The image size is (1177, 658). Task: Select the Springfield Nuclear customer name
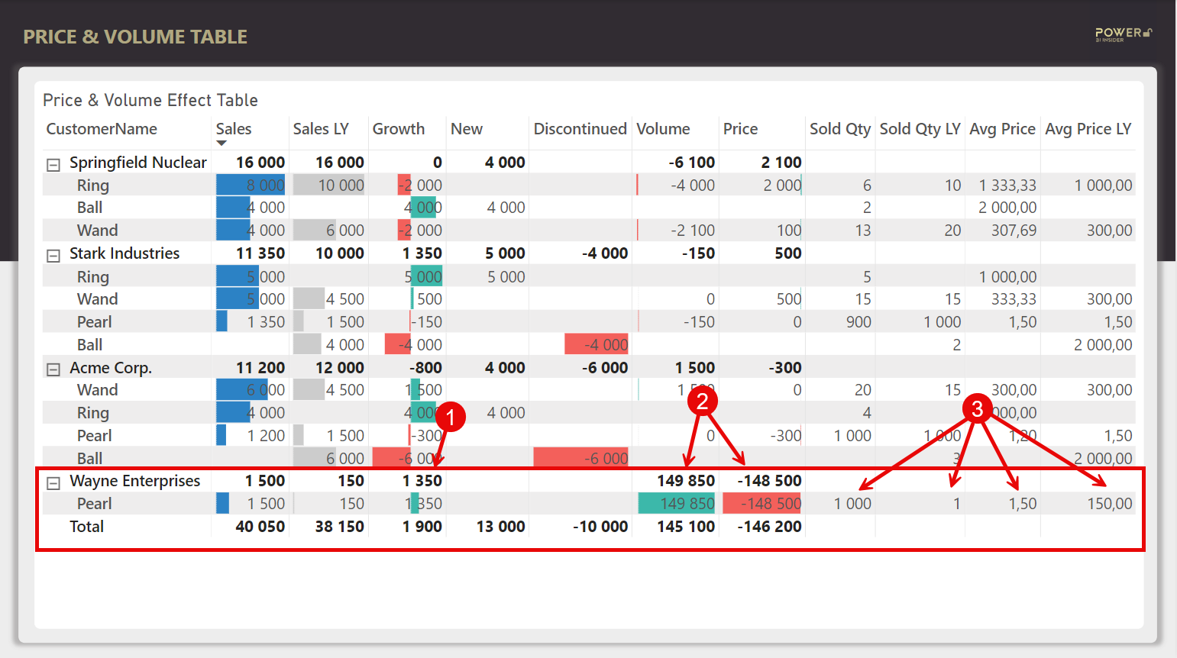(x=138, y=163)
